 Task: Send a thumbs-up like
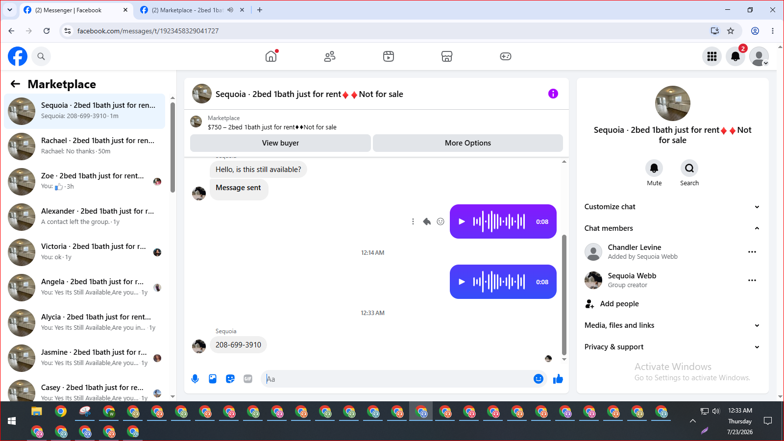pyautogui.click(x=558, y=379)
